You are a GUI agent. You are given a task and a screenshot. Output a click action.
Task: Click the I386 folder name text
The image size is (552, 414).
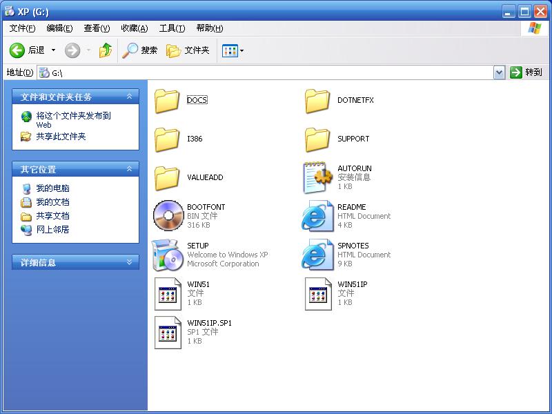(195, 139)
